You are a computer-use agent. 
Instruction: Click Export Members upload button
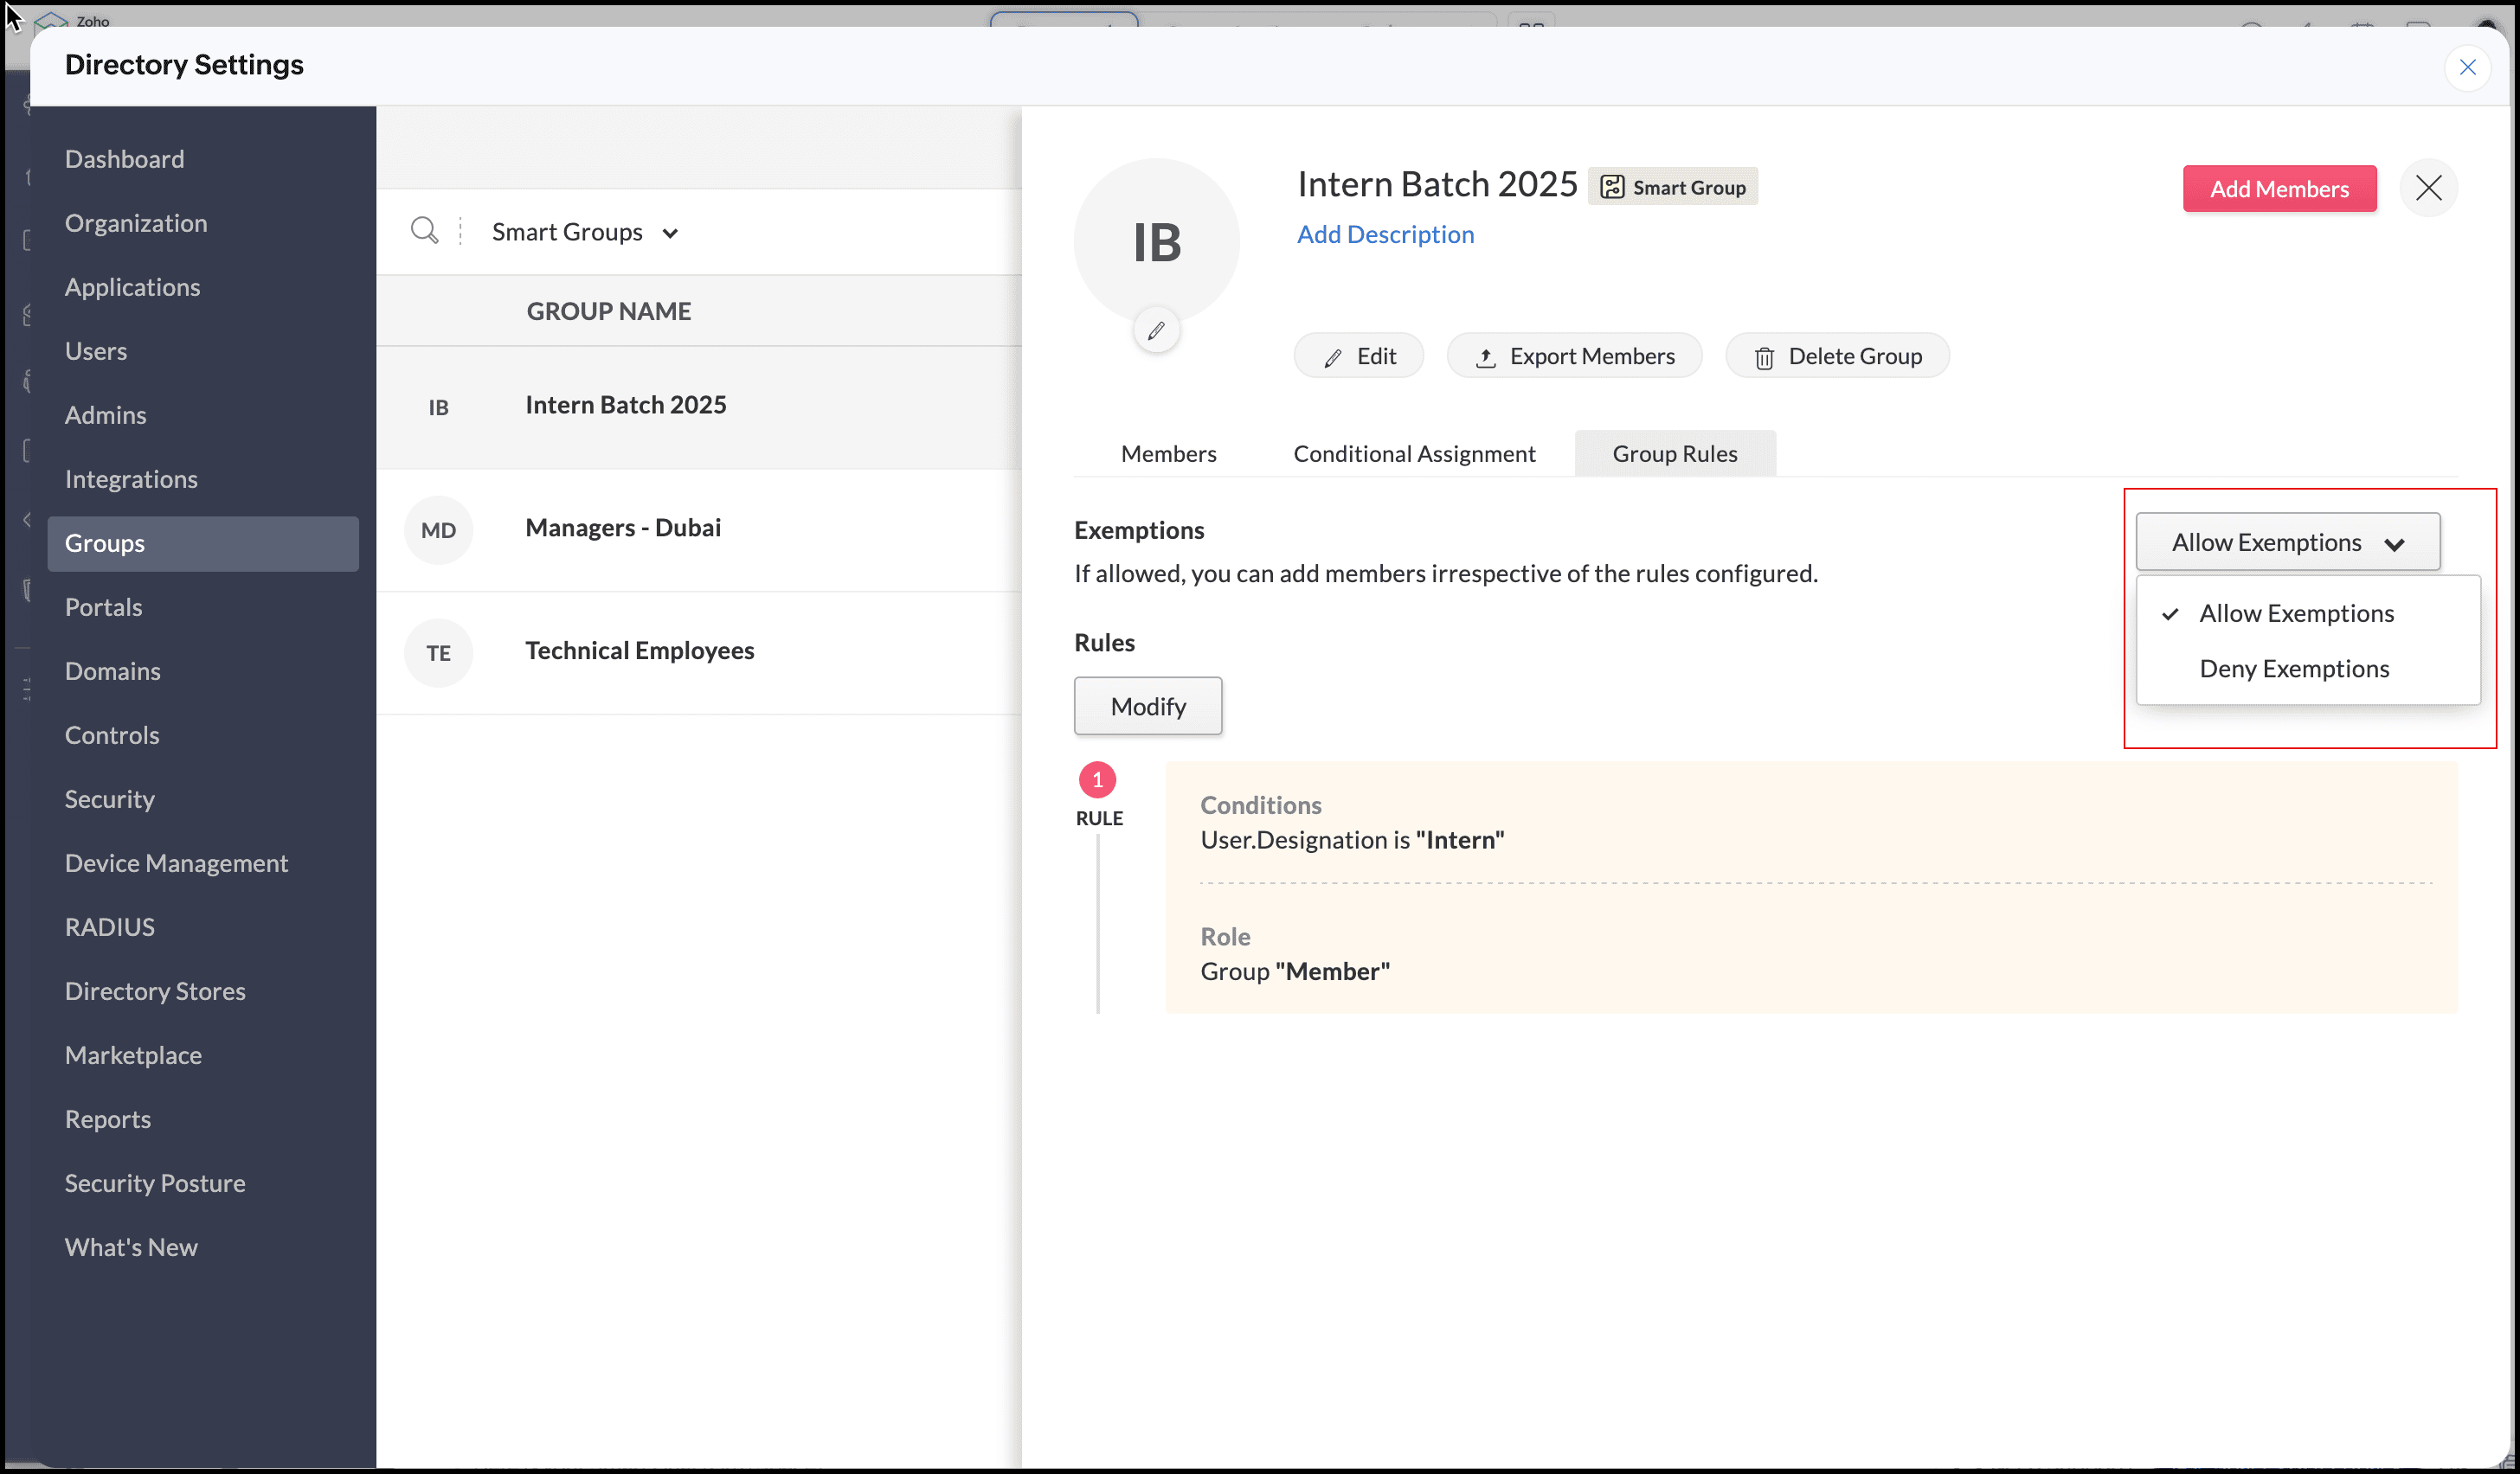1574,356
